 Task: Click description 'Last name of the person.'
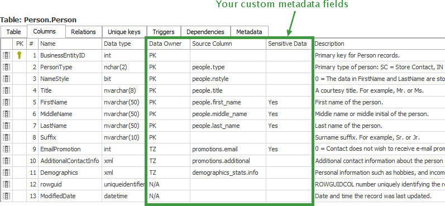pos(348,126)
